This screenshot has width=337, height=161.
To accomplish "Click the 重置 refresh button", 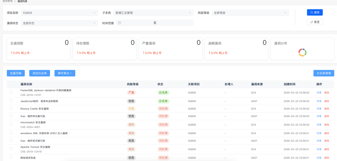I will [x=315, y=22].
